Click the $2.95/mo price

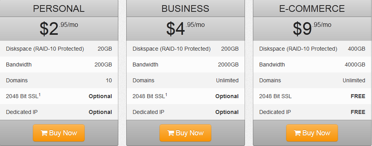(59, 28)
